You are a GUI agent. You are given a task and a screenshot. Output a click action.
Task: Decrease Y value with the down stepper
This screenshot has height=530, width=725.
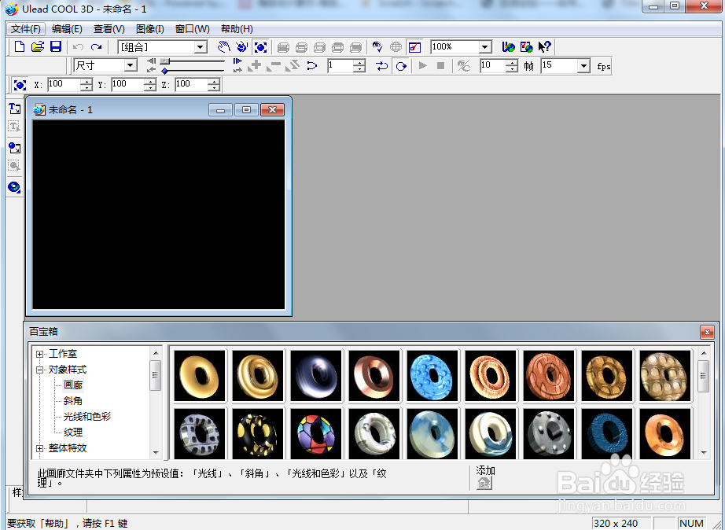point(150,88)
